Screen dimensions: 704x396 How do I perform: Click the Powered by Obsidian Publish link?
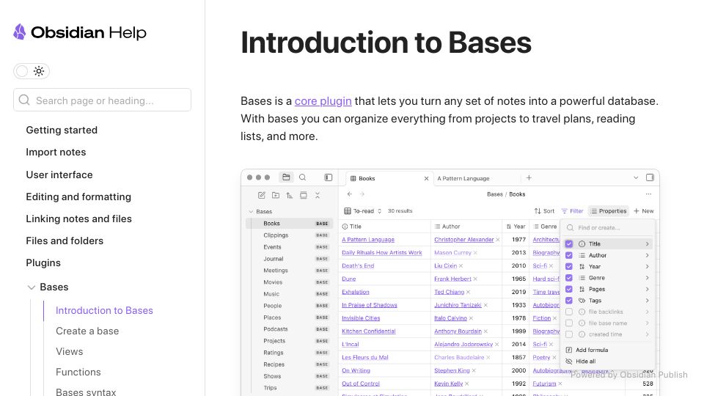point(628,375)
